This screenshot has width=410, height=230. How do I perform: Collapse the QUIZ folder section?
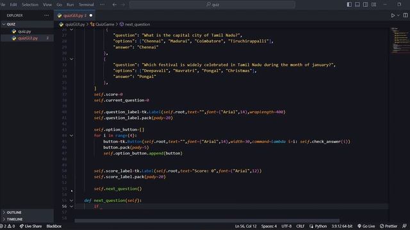[x=27, y=24]
